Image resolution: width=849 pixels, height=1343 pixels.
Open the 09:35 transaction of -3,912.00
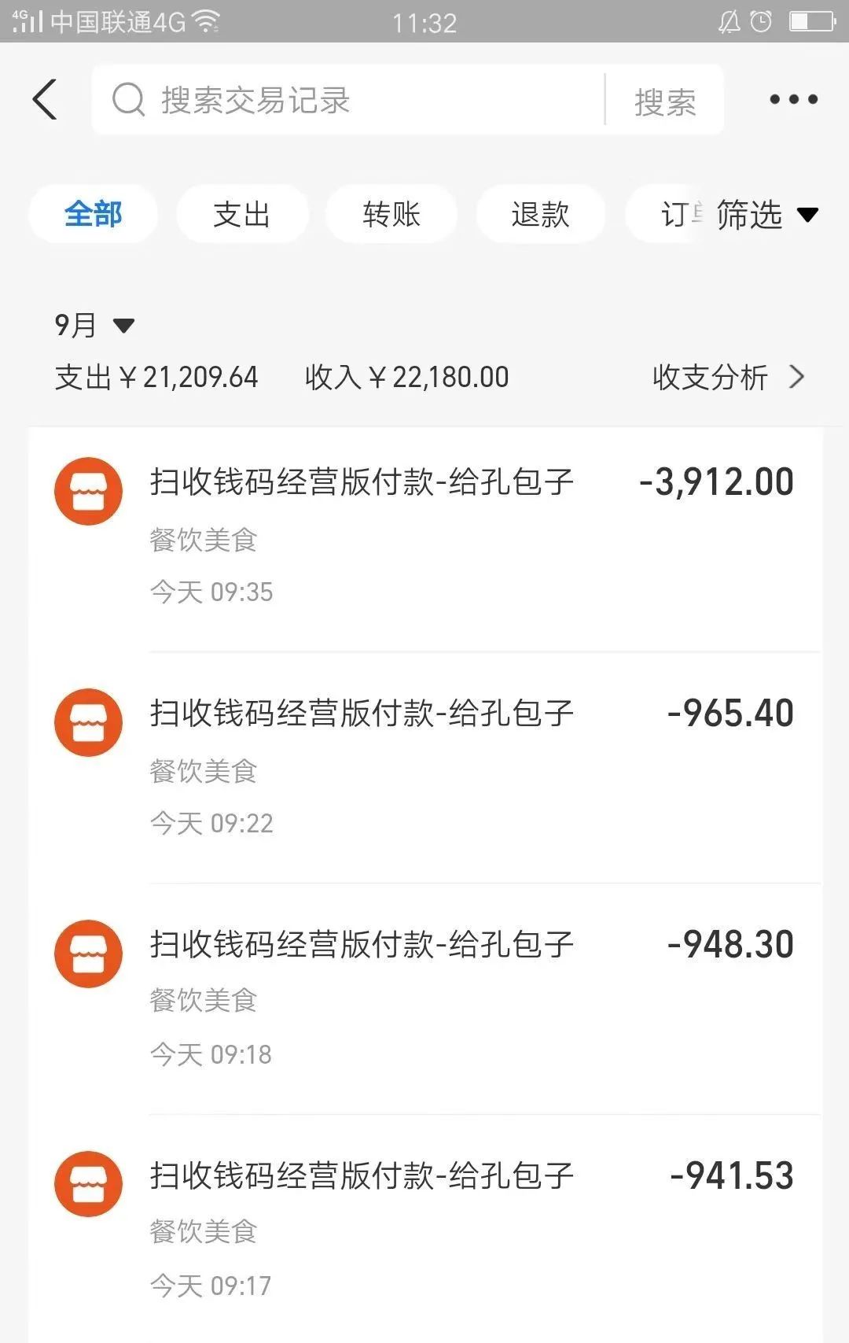point(472,535)
